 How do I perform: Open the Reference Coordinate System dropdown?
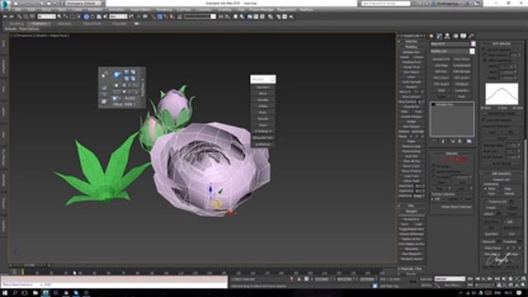pos(118,16)
